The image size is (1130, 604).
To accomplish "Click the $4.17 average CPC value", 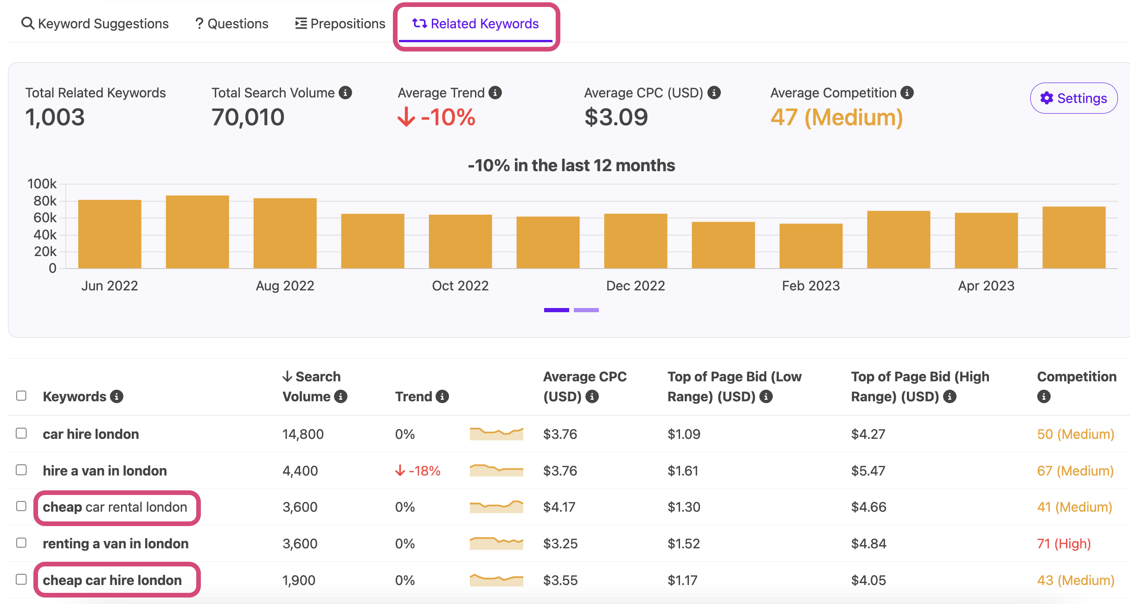I will tap(559, 507).
